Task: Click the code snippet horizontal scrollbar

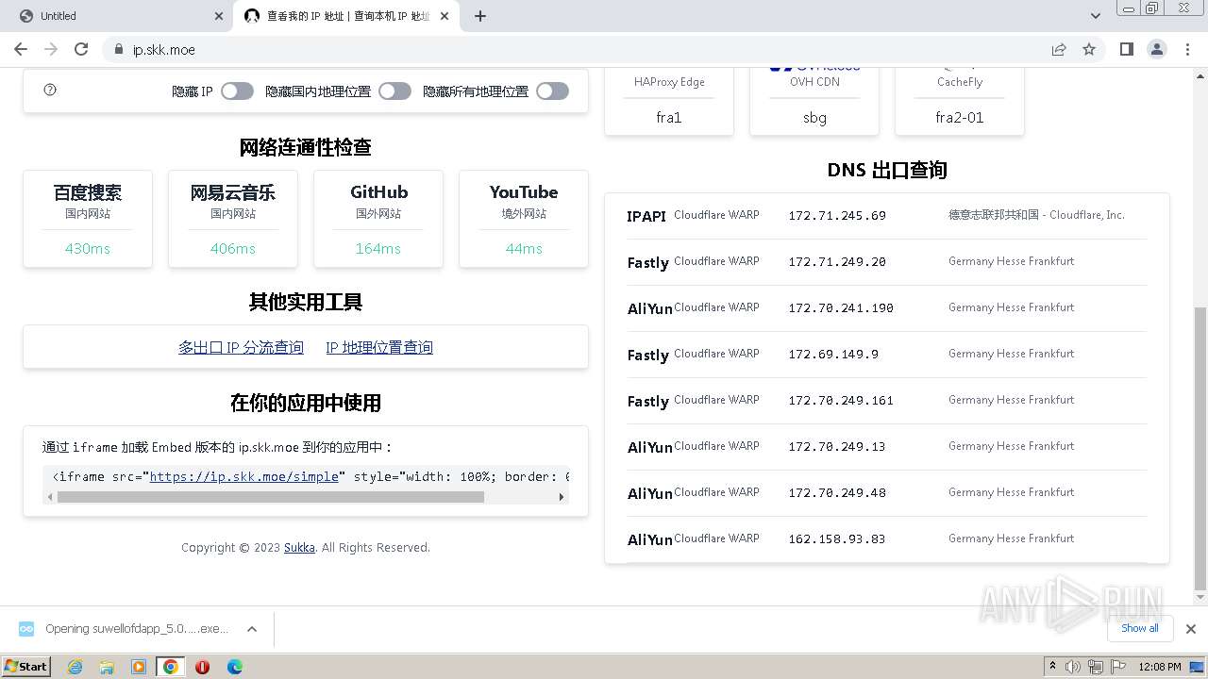Action: click(271, 497)
